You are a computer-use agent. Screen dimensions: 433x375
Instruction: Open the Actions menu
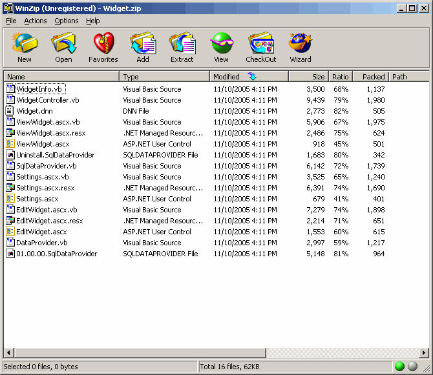tap(36, 21)
